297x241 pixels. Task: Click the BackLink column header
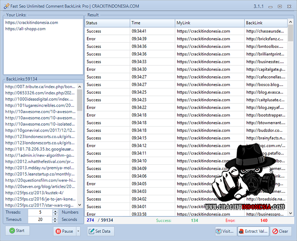click(x=265, y=23)
